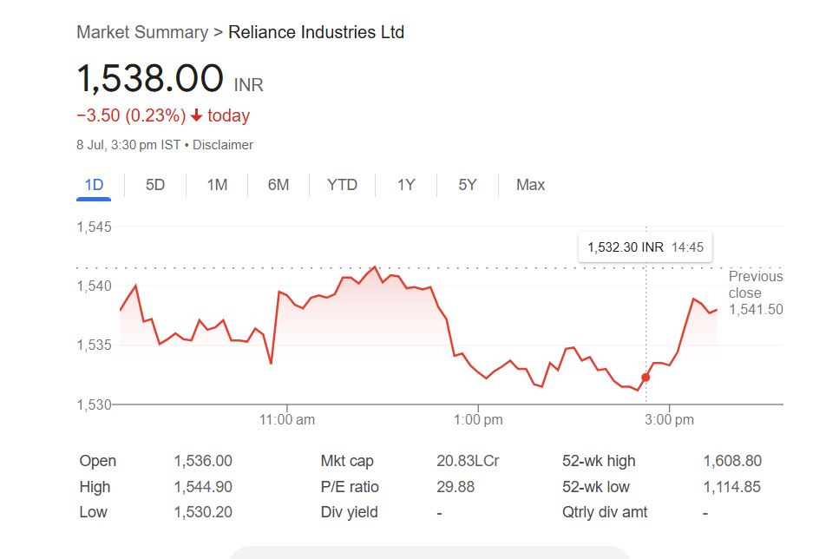839x559 pixels.
Task: Click the 52-wk high value 1,608.80
Action: [731, 461]
